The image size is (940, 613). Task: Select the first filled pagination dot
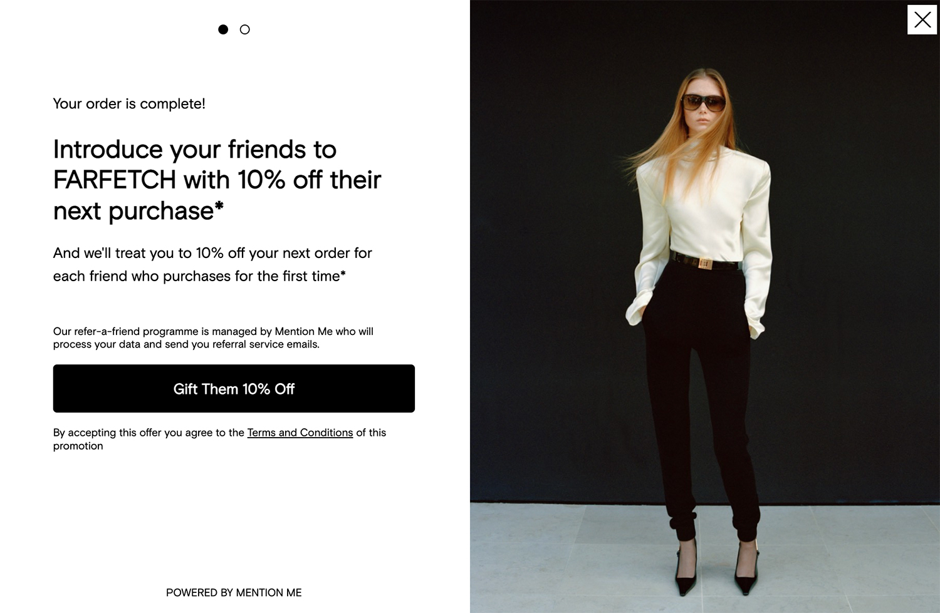223,29
